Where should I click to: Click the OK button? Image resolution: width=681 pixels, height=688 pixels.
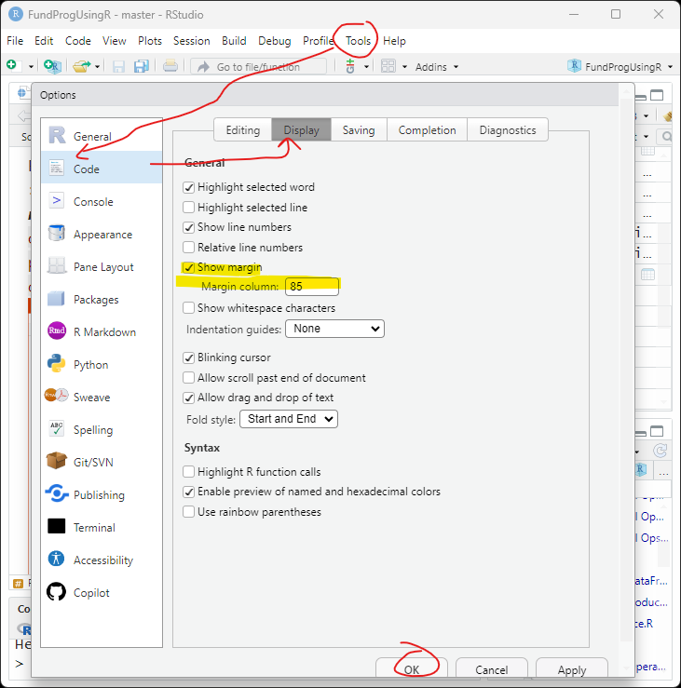coord(412,669)
